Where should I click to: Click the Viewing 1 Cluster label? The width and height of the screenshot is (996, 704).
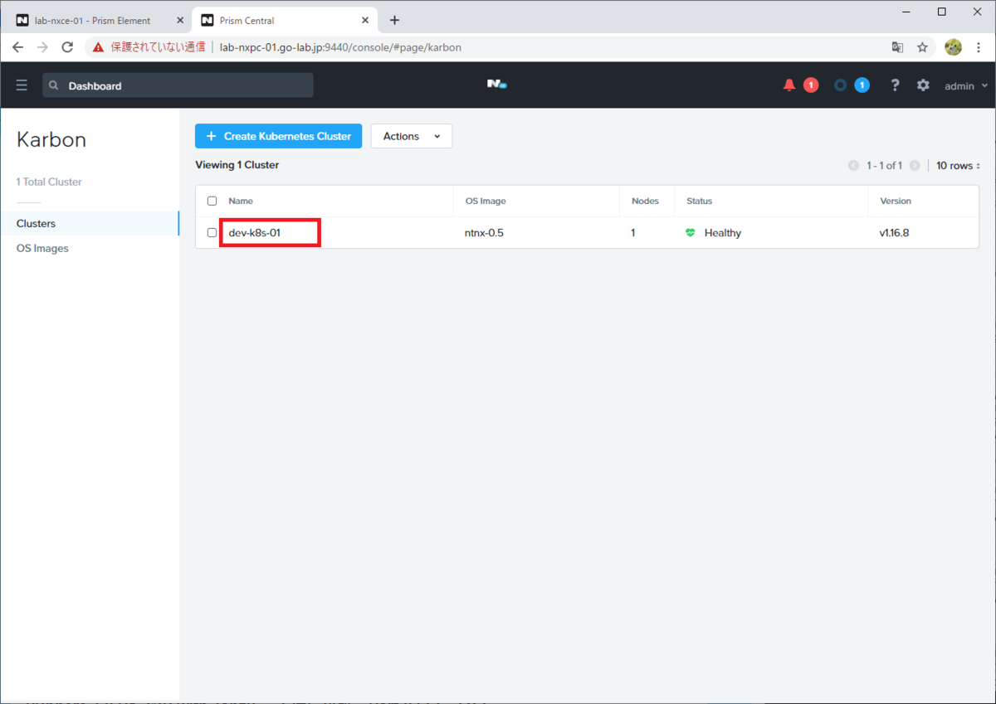click(x=237, y=165)
